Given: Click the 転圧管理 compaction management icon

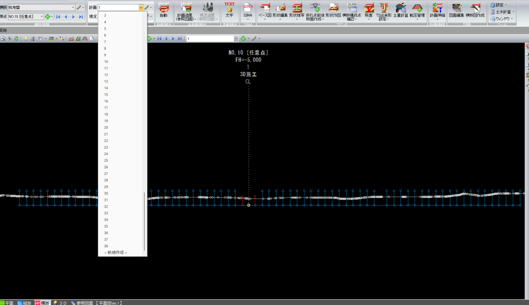Looking at the screenshot, I should [417, 12].
